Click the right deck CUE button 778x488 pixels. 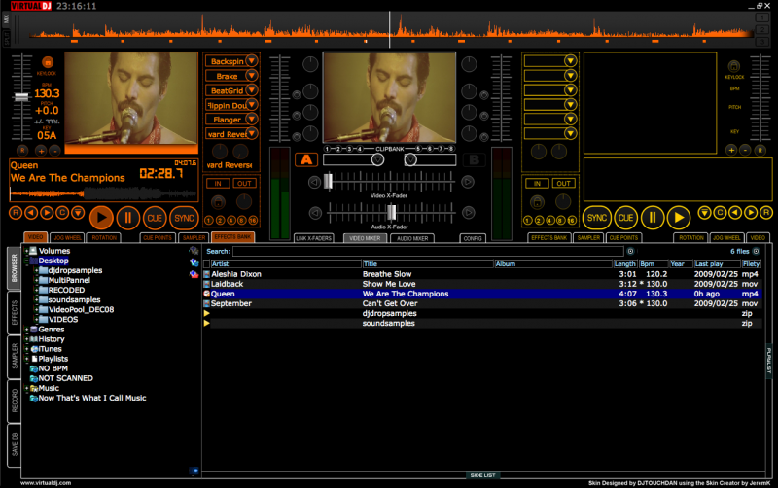tap(625, 217)
